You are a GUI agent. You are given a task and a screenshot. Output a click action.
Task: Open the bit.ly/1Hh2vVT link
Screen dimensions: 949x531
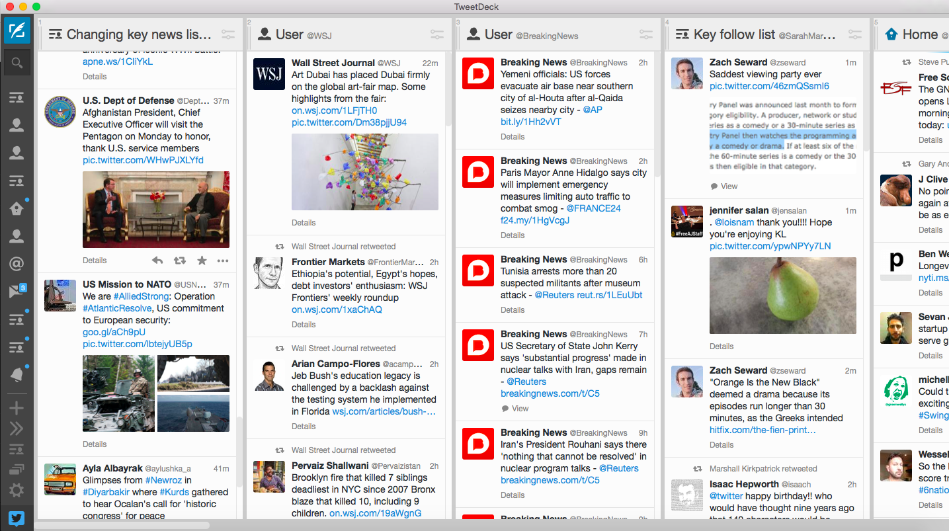530,122
